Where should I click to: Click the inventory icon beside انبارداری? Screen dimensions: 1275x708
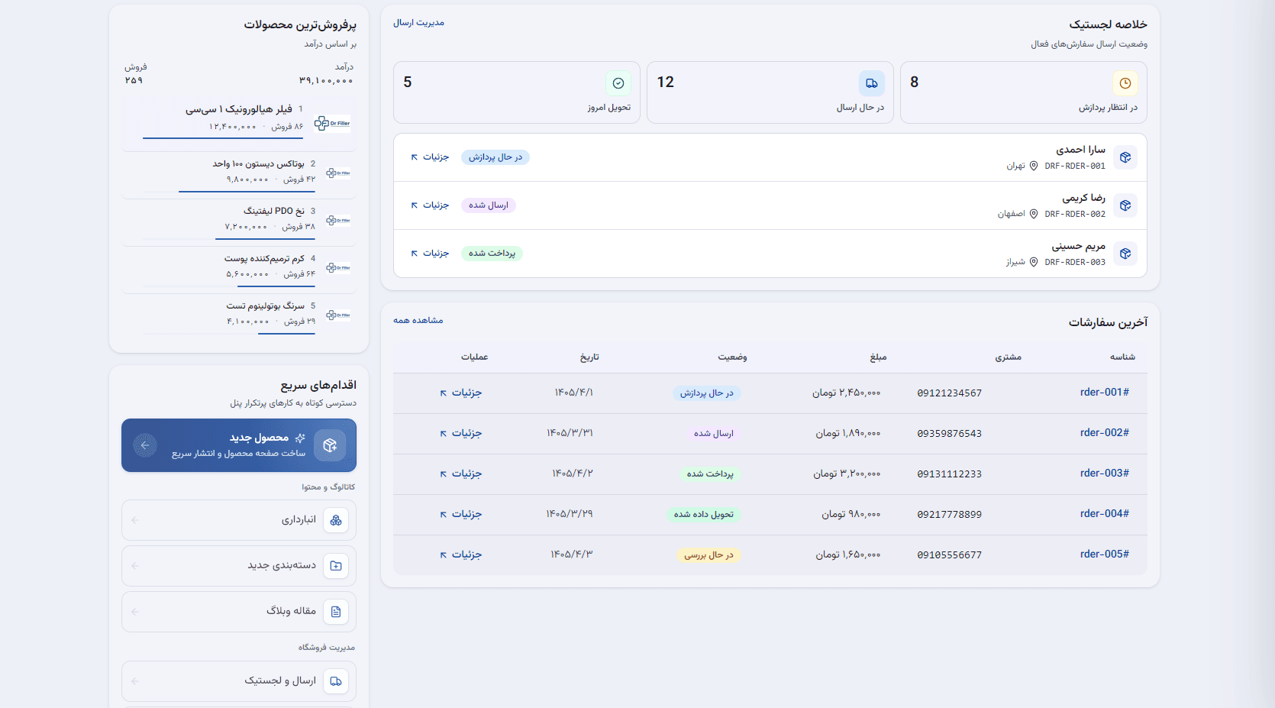coord(336,520)
